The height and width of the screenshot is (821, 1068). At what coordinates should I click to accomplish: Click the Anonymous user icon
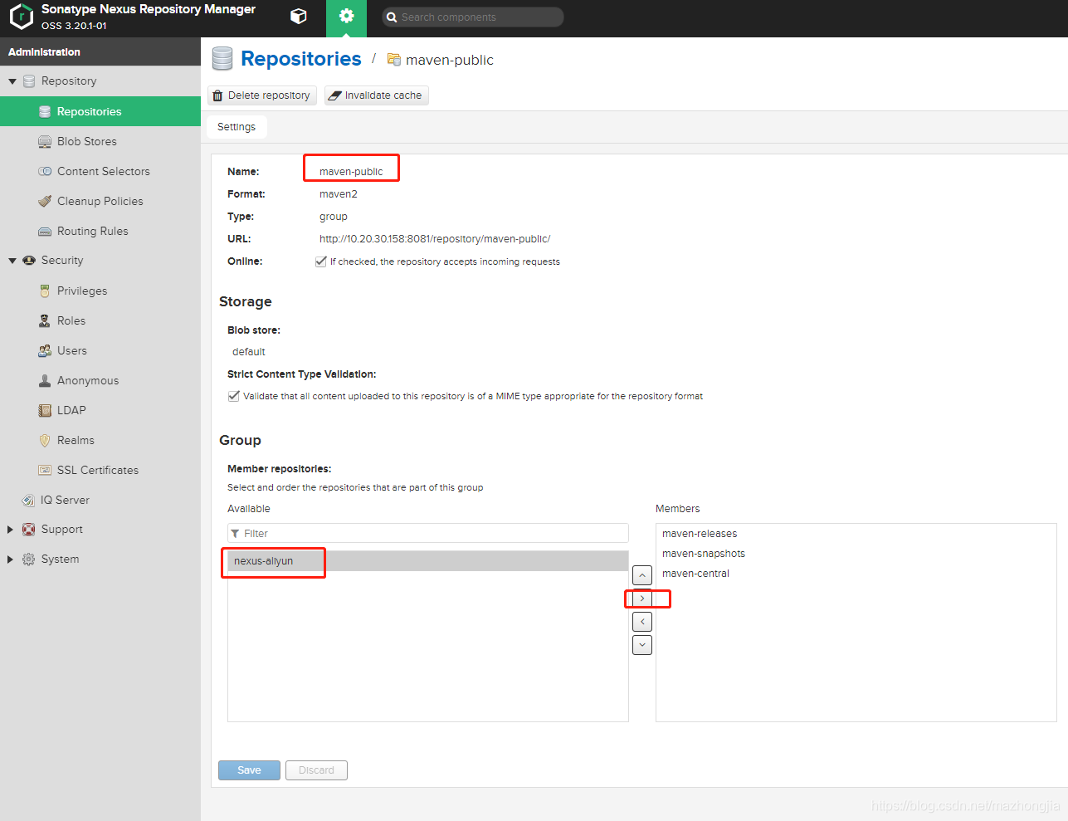[x=45, y=380]
